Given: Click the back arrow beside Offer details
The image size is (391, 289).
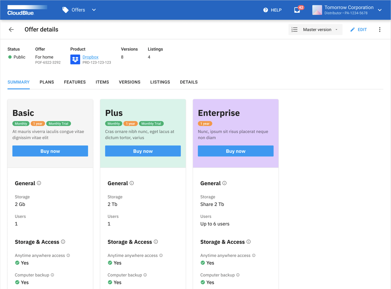Looking at the screenshot, I should [x=11, y=29].
